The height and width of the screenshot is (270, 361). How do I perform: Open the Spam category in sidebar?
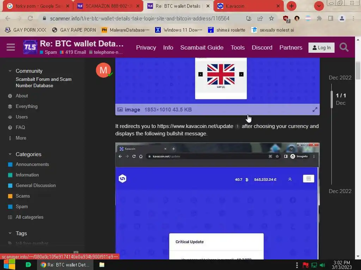point(22,207)
